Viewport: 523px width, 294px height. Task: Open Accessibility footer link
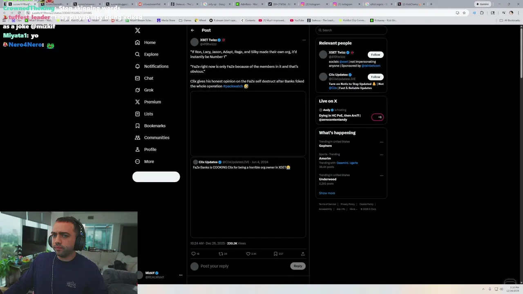325,209
